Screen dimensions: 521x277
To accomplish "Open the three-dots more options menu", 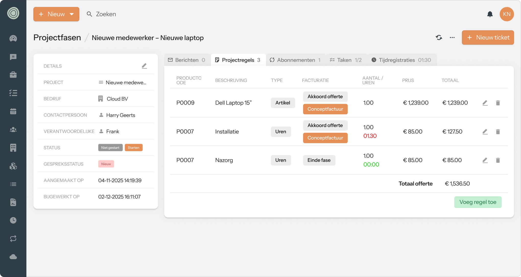I will click(452, 37).
